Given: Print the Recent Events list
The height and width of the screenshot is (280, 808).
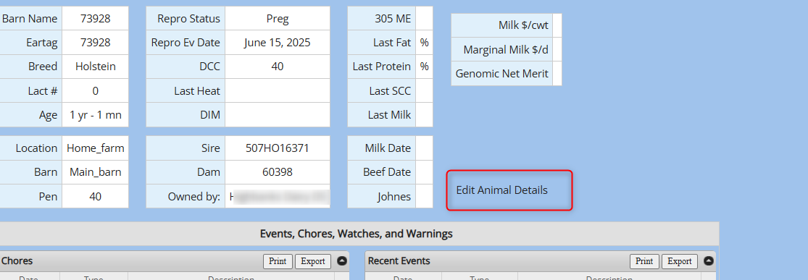Looking at the screenshot, I should [645, 261].
